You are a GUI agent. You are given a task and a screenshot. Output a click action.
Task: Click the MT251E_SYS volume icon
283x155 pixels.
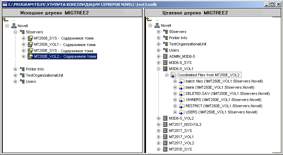point(165,149)
